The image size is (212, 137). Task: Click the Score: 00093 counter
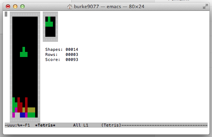(x=62, y=59)
